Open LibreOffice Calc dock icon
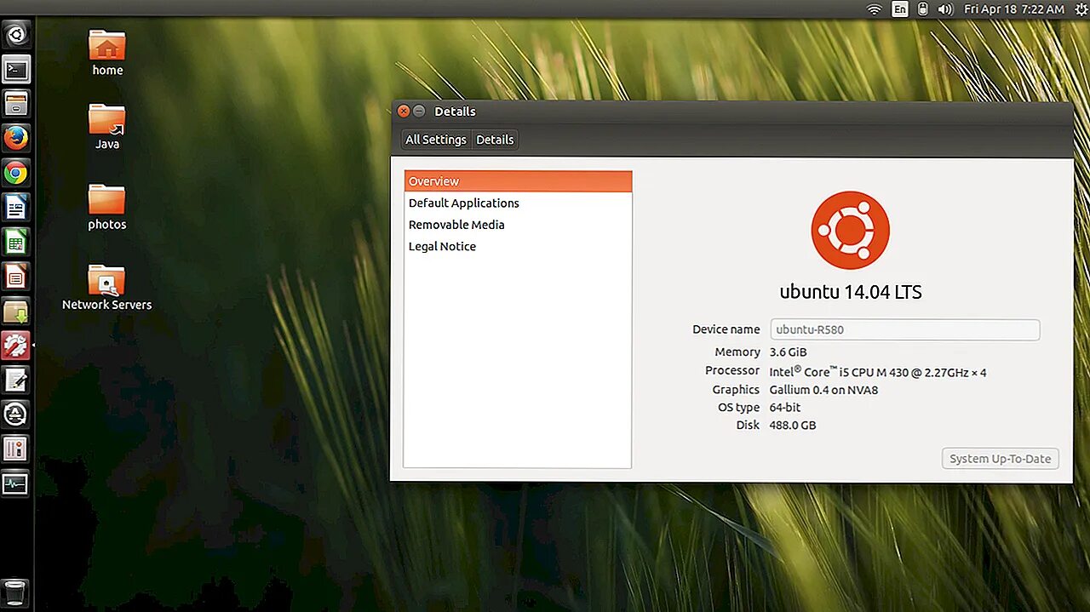 (x=16, y=243)
